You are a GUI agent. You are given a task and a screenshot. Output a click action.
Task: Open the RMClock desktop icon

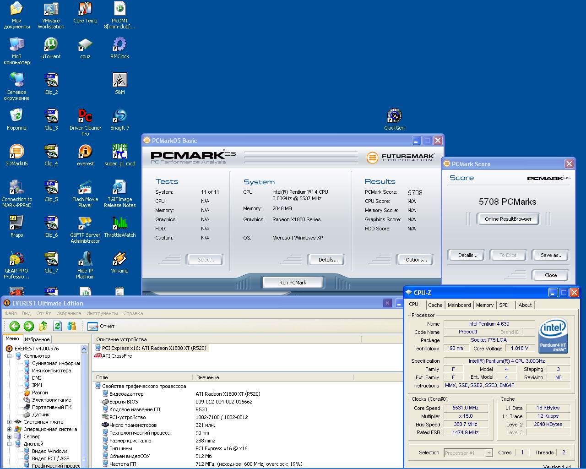coord(119,48)
